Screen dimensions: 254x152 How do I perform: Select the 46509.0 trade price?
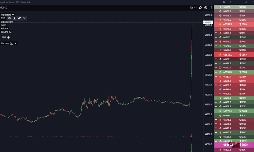click(227, 93)
